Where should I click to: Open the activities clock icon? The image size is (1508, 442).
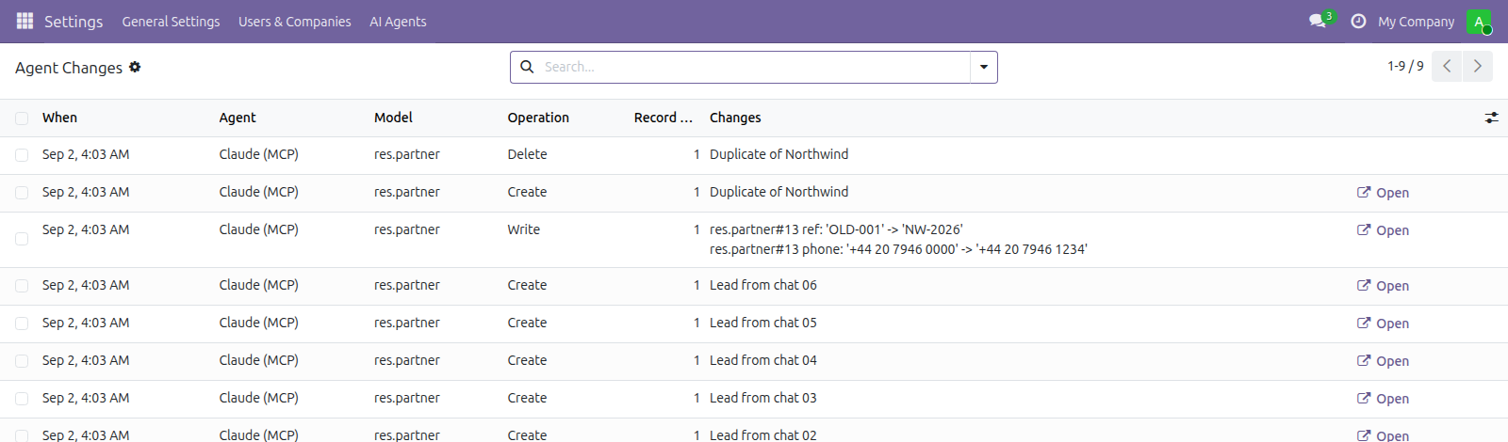pyautogui.click(x=1358, y=21)
